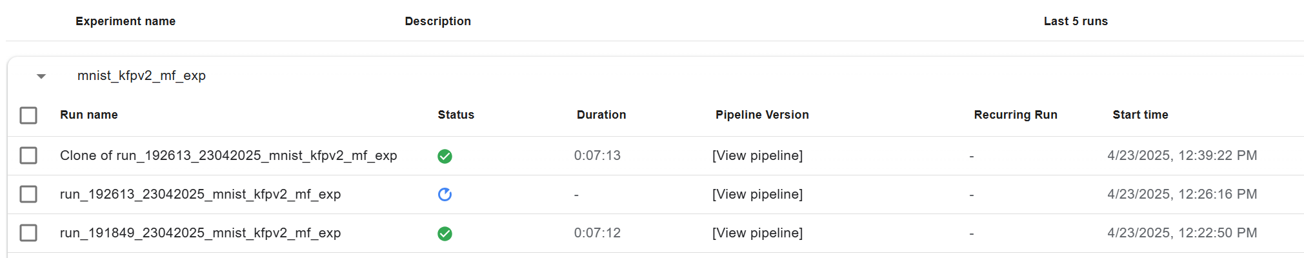Click success status icon for run_191849
The width and height of the screenshot is (1304, 258).
[445, 233]
